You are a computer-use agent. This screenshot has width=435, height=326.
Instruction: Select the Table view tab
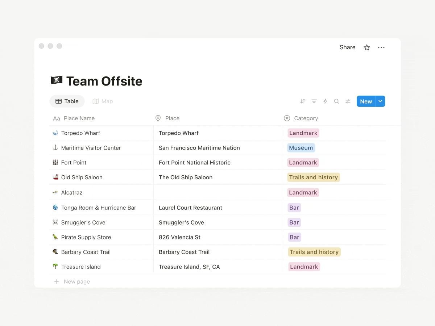pyautogui.click(x=67, y=101)
